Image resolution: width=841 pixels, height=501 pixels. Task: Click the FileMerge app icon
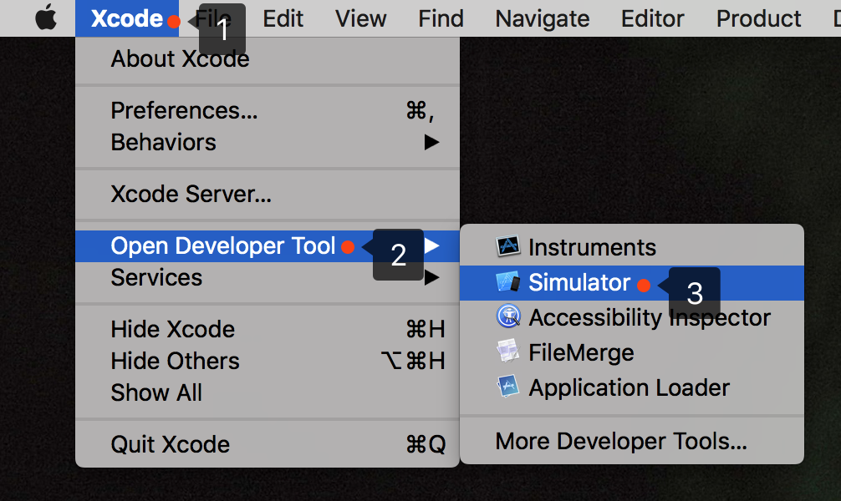pyautogui.click(x=508, y=352)
